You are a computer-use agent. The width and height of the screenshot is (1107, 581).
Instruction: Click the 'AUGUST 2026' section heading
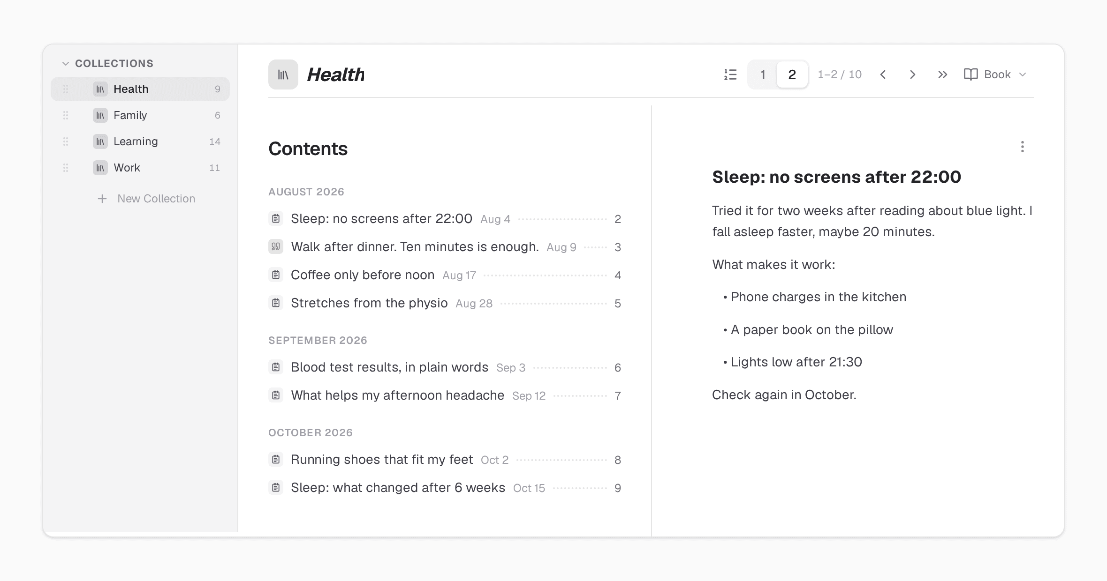click(306, 192)
